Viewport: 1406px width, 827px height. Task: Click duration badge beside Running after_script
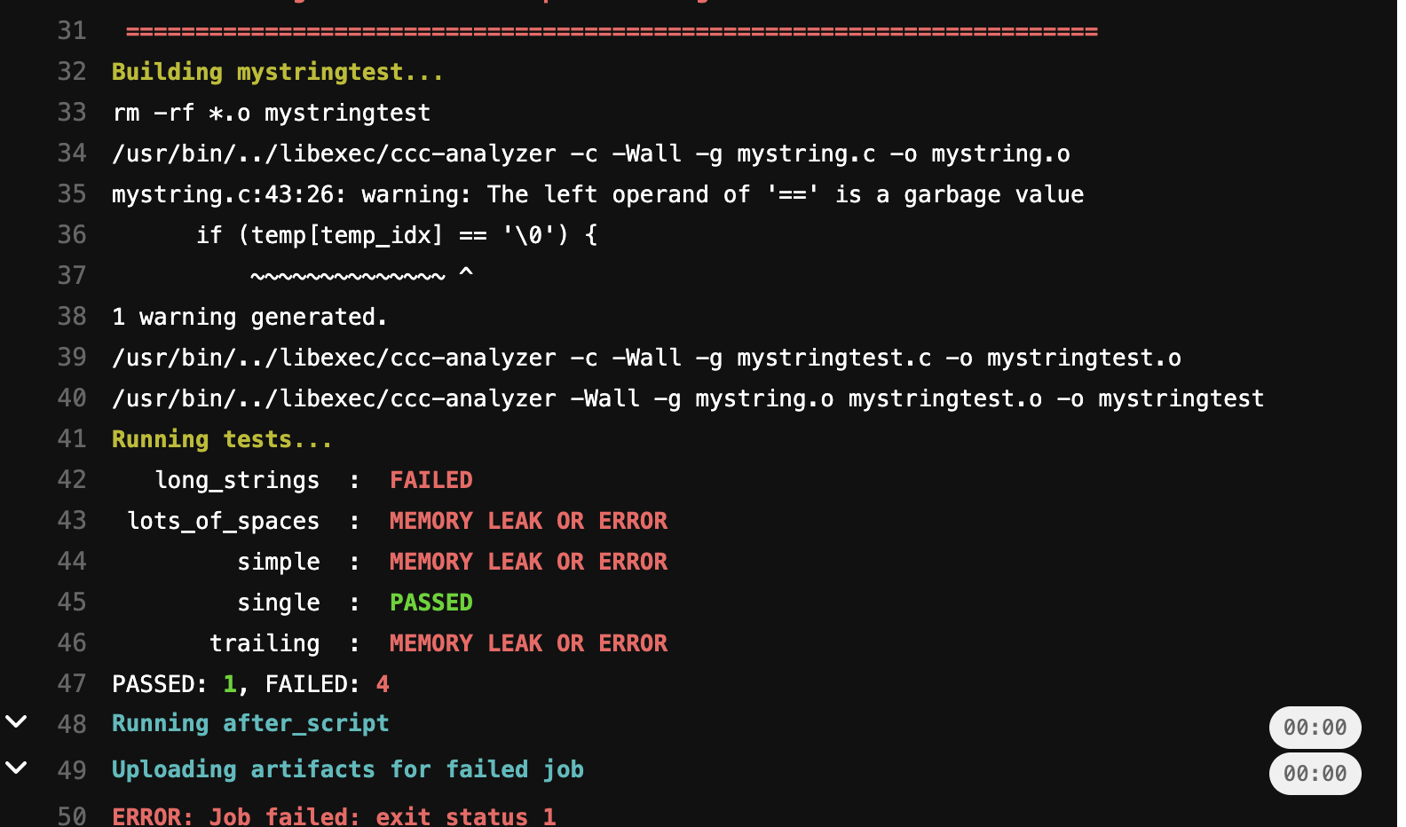[x=1315, y=728]
